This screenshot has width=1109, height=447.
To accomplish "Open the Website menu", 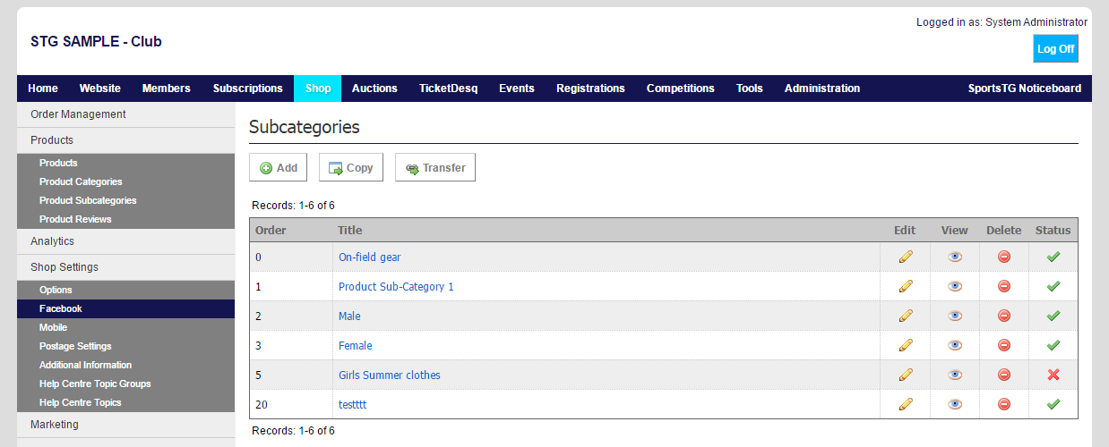I will tap(100, 89).
